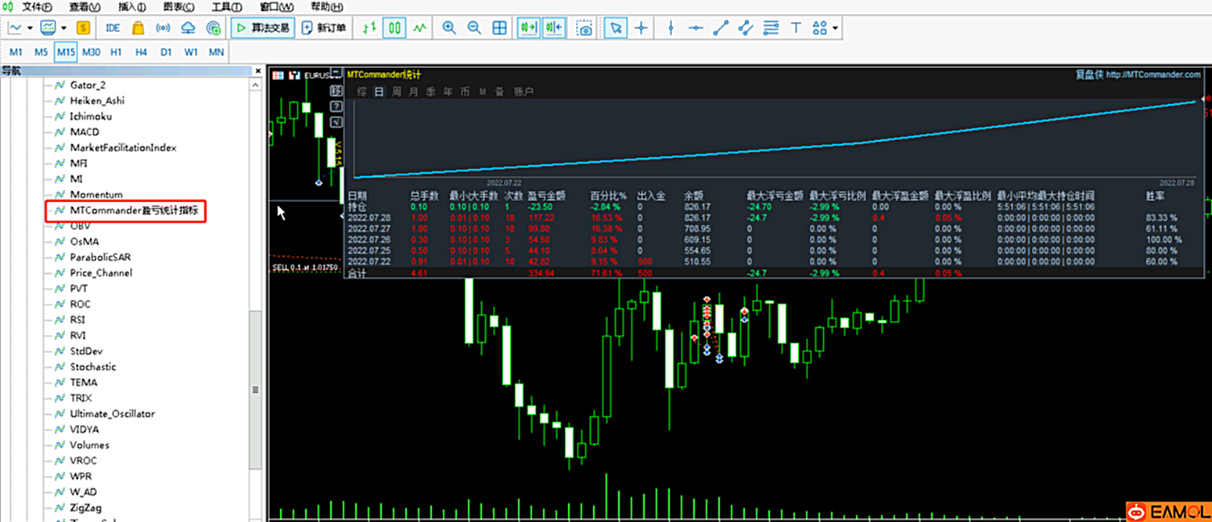Toggle algorithmic trading (算法交易)
The height and width of the screenshot is (522, 1212).
(262, 28)
